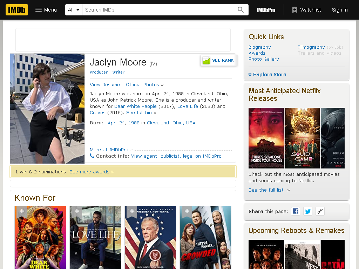Copy page link with chain icon

pos(320,211)
